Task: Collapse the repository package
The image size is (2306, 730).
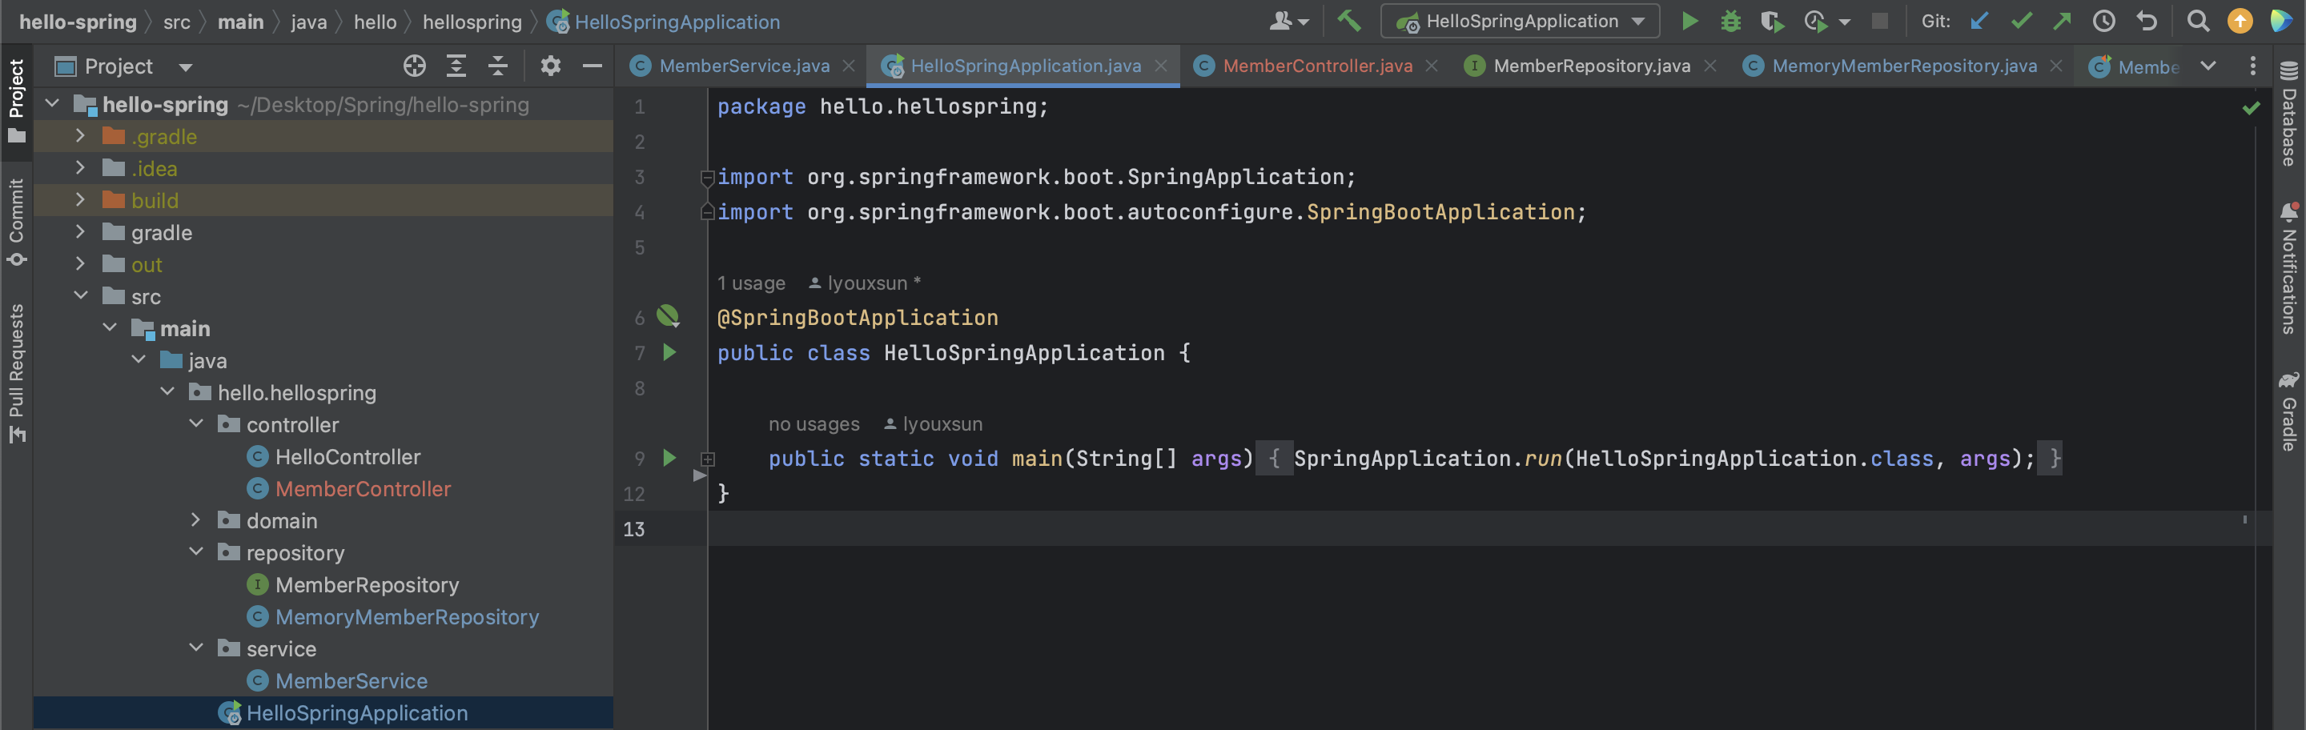Action: pos(196,552)
